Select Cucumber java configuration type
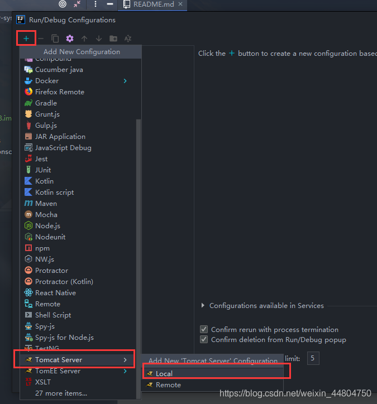This screenshot has height=404, width=377. [x=78, y=70]
